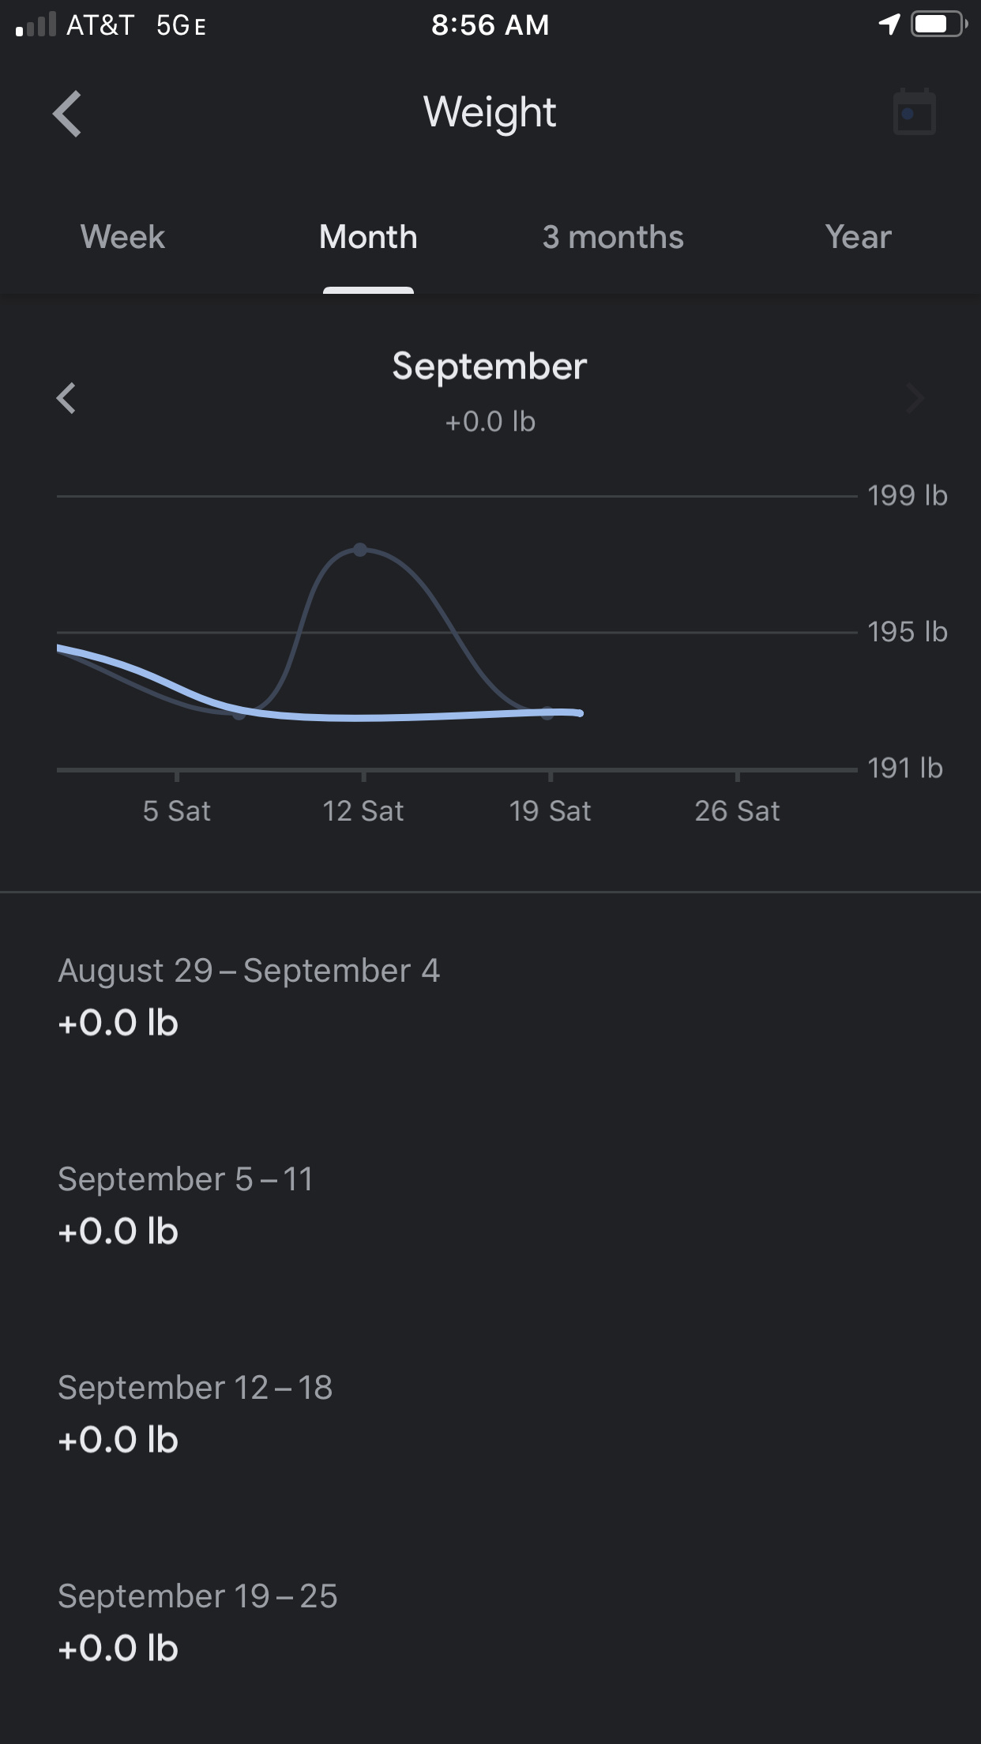The width and height of the screenshot is (981, 1744).
Task: Open the September 5 – 11 weekly entry
Action: [186, 1204]
